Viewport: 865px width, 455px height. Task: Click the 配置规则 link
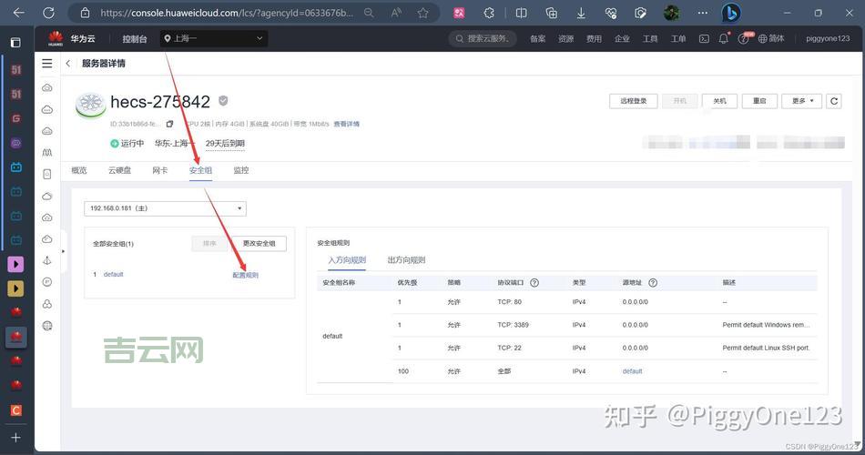coord(246,275)
